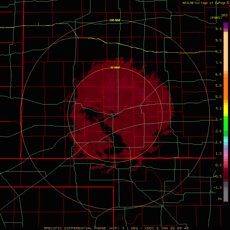Click the 0.2 scale value
230x230 pixels.
click(x=218, y=165)
